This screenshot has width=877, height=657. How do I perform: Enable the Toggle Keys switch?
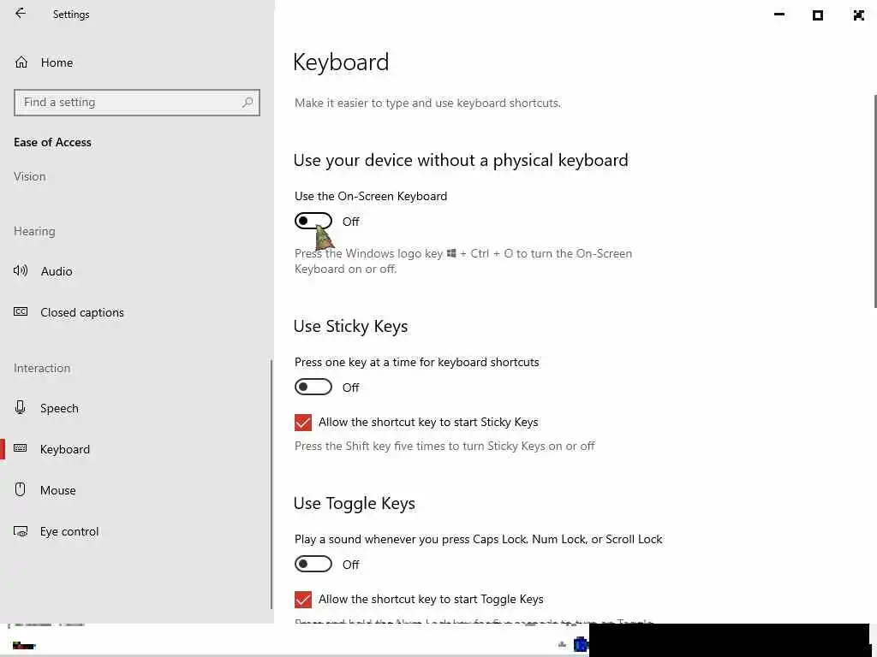pyautogui.click(x=313, y=564)
